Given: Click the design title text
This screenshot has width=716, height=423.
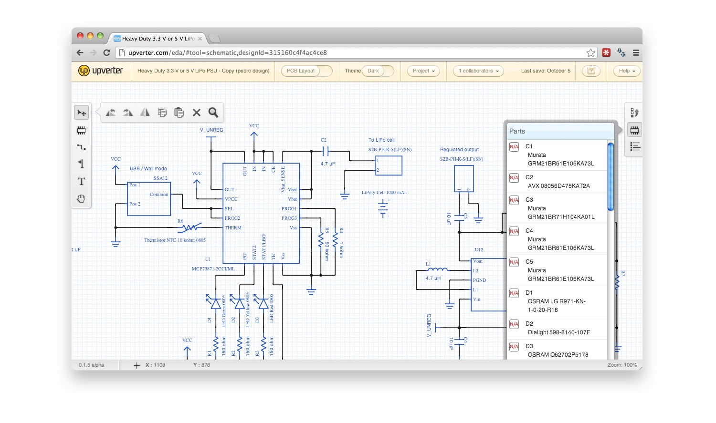Looking at the screenshot, I should [x=203, y=71].
